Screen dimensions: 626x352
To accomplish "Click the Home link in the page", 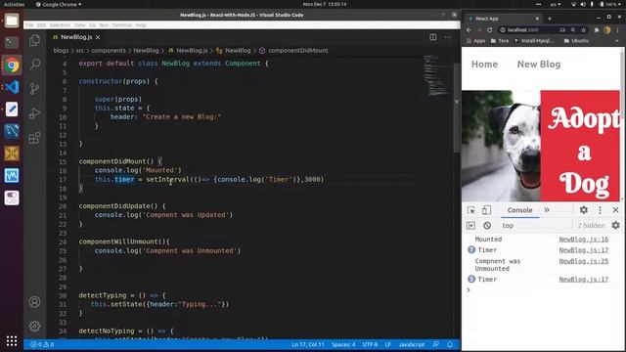I will 484,65.
